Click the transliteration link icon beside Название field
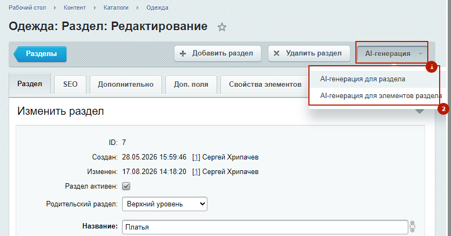The width and height of the screenshot is (451, 236). (x=413, y=226)
